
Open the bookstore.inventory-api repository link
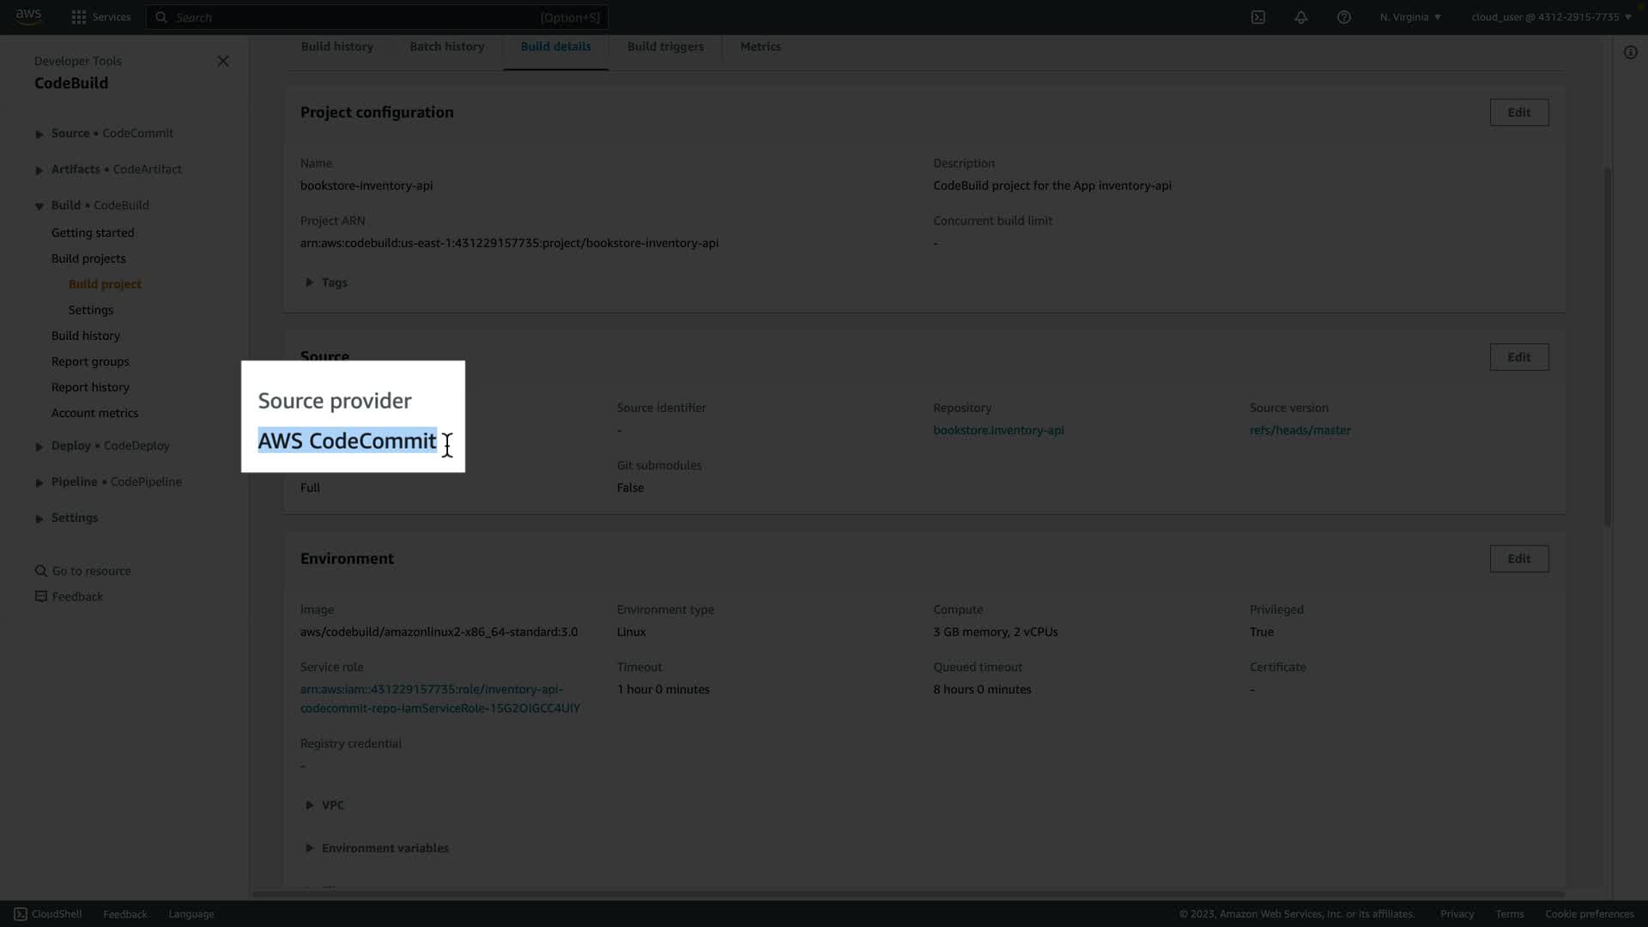point(998,430)
